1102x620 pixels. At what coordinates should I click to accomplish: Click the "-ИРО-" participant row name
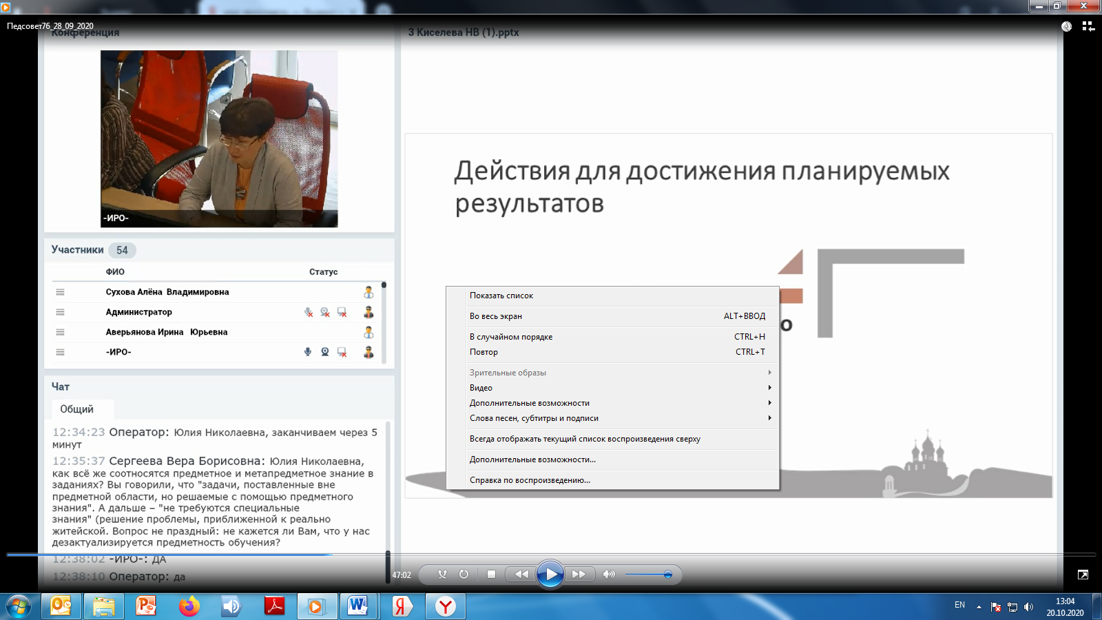pyautogui.click(x=118, y=352)
